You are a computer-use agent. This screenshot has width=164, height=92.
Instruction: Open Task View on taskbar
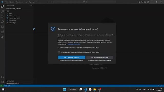(x=81, y=89)
